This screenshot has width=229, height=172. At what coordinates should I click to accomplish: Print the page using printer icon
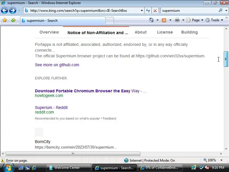pyautogui.click(x=177, y=20)
